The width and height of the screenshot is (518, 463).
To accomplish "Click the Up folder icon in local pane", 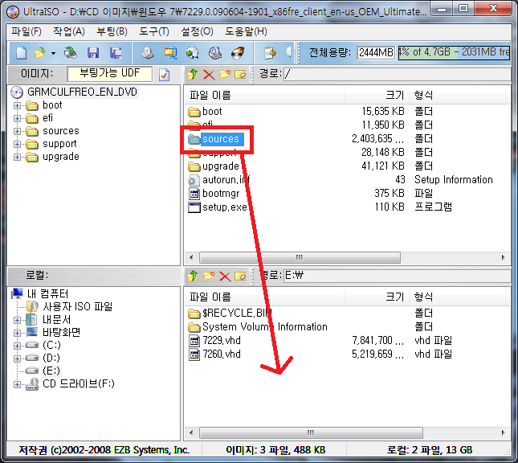I will pyautogui.click(x=193, y=276).
